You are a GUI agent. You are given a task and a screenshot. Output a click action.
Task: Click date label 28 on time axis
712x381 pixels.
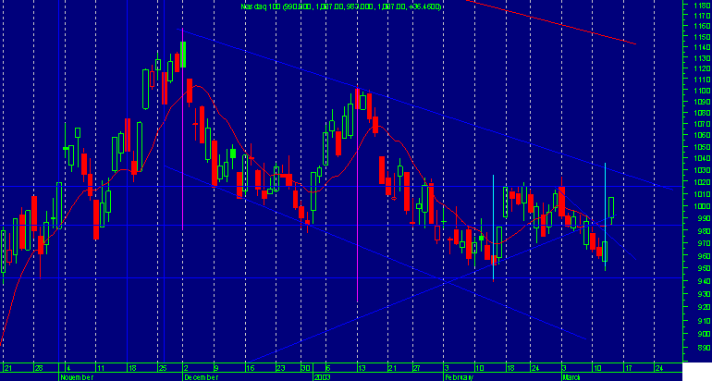click(x=39, y=367)
